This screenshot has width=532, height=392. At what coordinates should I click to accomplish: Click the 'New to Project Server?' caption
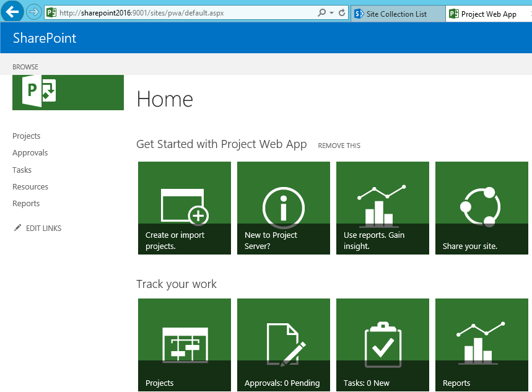[271, 240]
